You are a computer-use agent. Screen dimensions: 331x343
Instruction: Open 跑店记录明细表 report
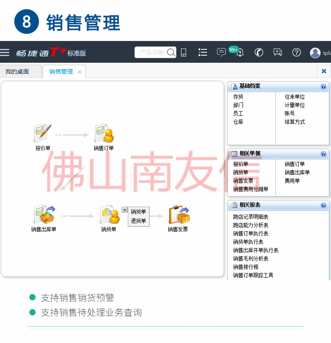(x=251, y=217)
